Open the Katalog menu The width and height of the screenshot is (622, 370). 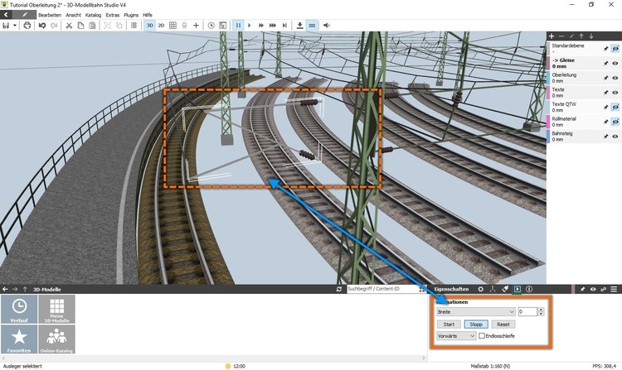pos(93,15)
